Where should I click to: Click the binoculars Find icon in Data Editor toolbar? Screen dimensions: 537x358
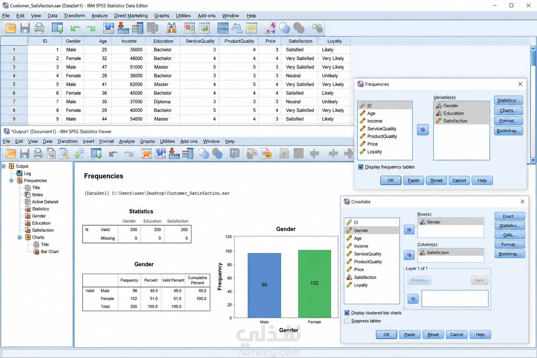tap(171, 28)
